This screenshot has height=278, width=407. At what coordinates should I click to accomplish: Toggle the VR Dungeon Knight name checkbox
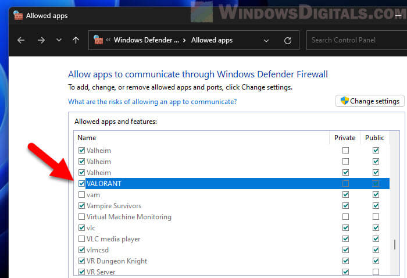click(81, 261)
